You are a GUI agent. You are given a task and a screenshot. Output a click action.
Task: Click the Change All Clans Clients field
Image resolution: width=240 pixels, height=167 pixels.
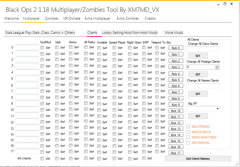(203, 49)
